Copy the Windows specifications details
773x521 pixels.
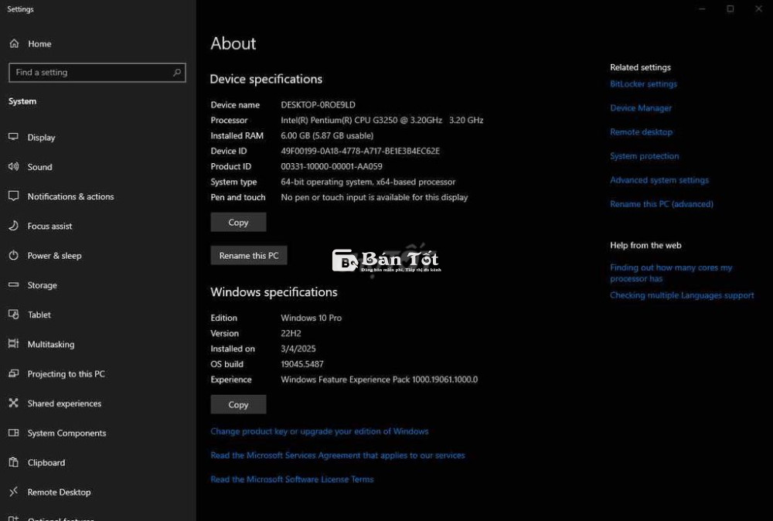click(x=238, y=405)
